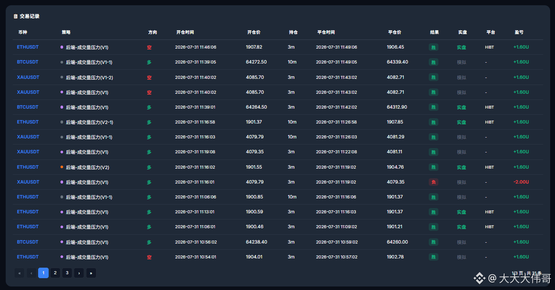555x290 pixels.
Task: Jump to last page with » button
Action: (91, 273)
